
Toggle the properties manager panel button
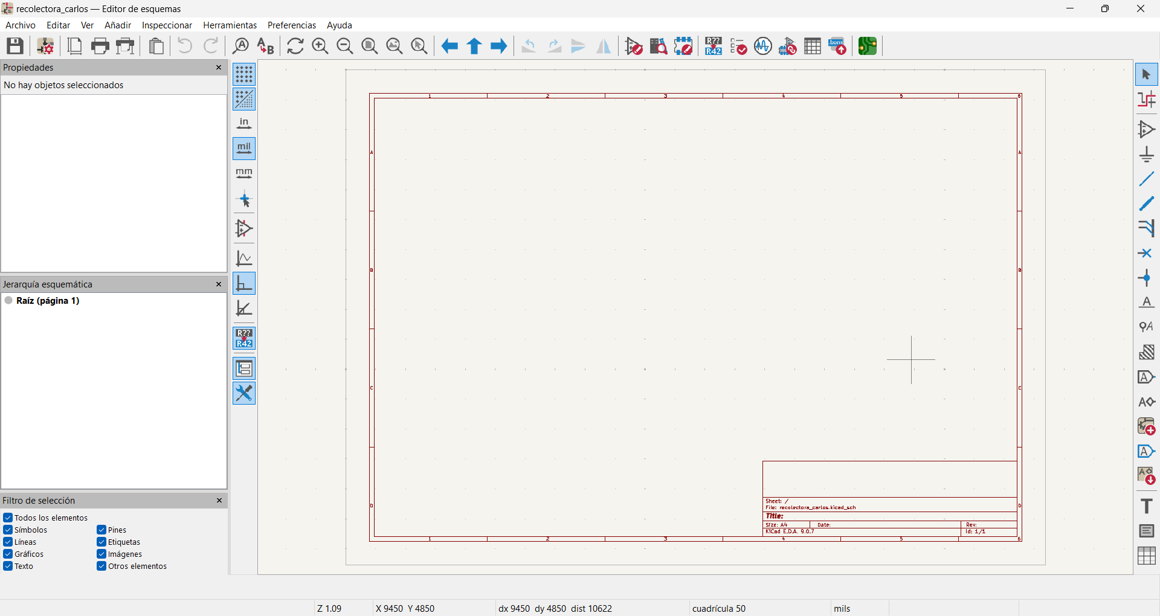click(244, 394)
